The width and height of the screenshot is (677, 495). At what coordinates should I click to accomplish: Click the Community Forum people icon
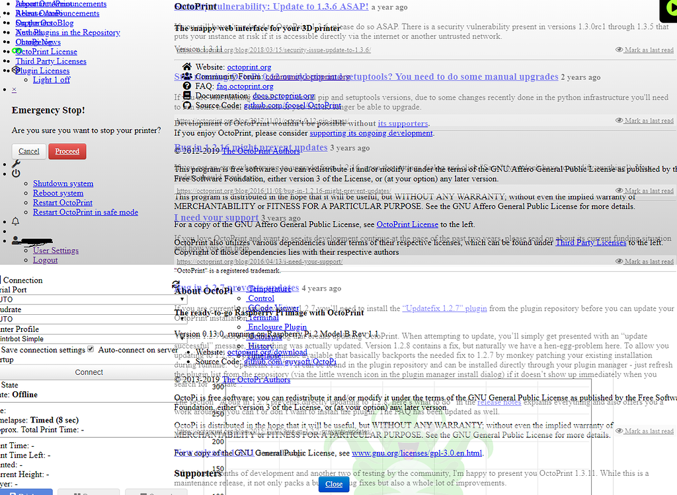tap(187, 77)
